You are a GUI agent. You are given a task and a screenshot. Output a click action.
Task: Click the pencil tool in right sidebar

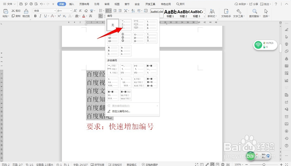pyautogui.click(x=287, y=30)
